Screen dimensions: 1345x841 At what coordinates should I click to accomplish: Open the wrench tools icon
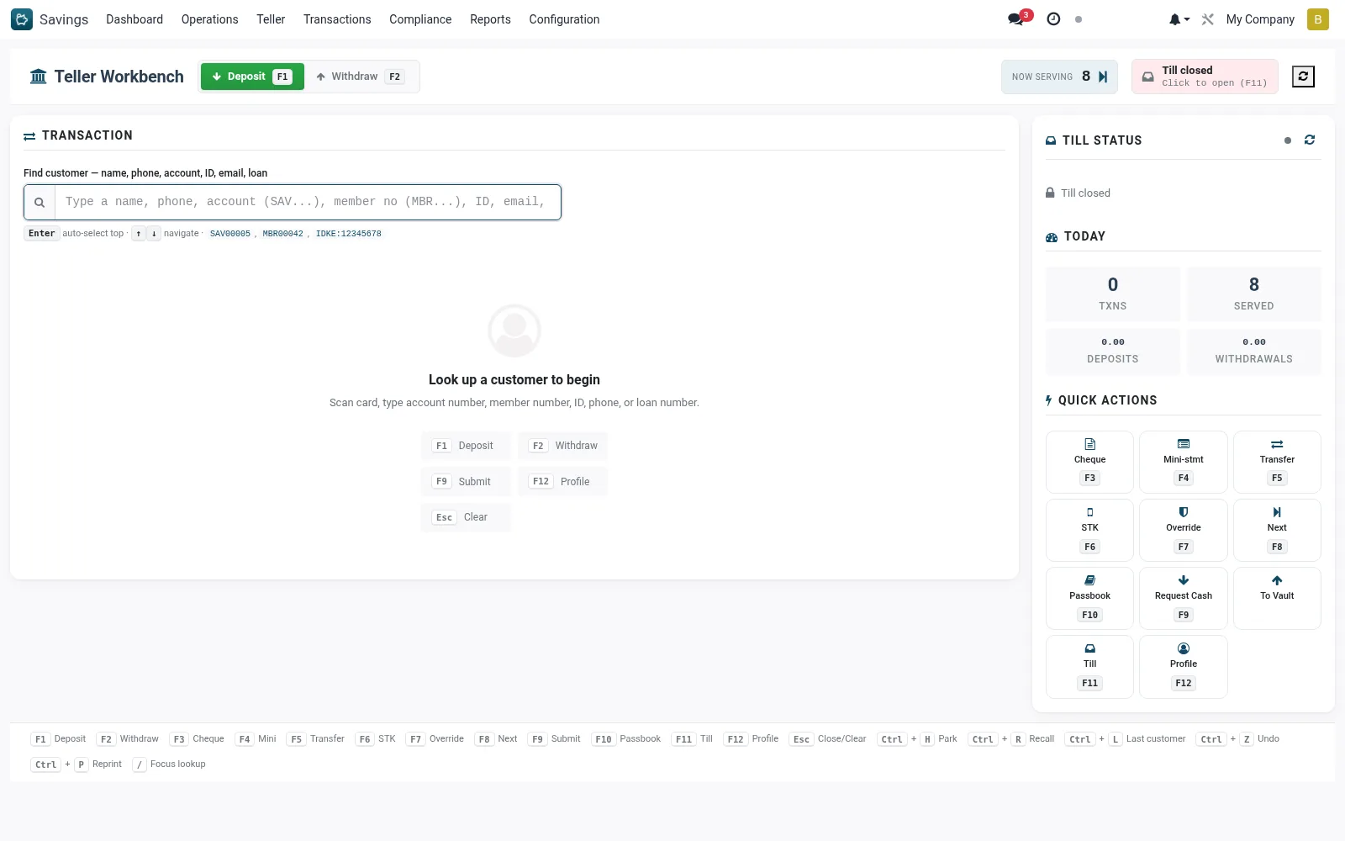pyautogui.click(x=1208, y=19)
